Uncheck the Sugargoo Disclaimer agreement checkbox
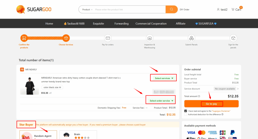The image size is (258, 139). (x=186, y=111)
